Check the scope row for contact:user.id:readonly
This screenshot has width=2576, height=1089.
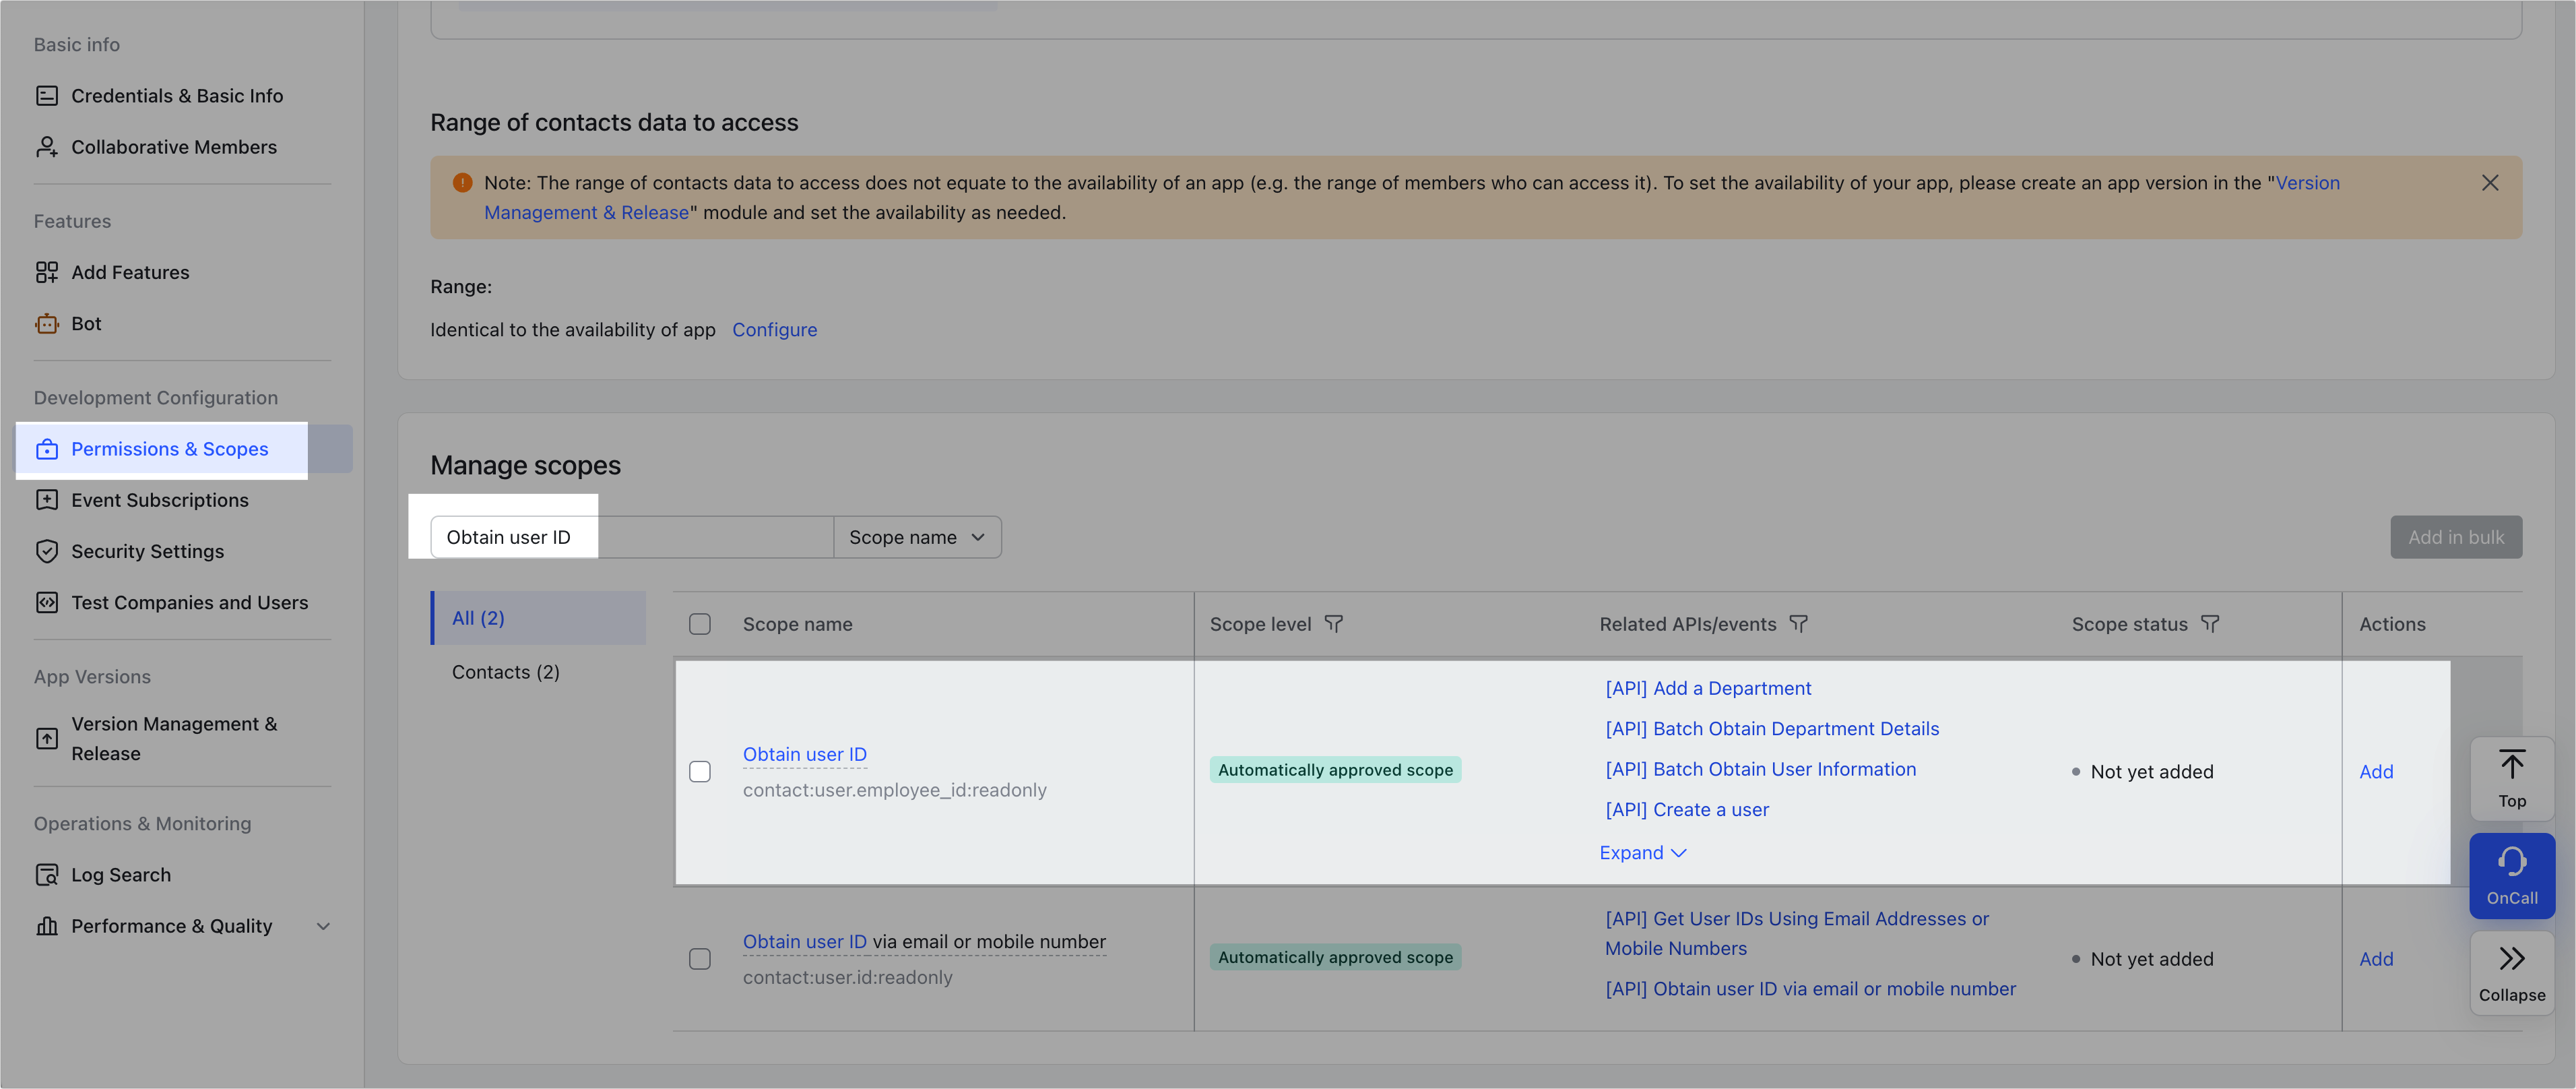700,958
